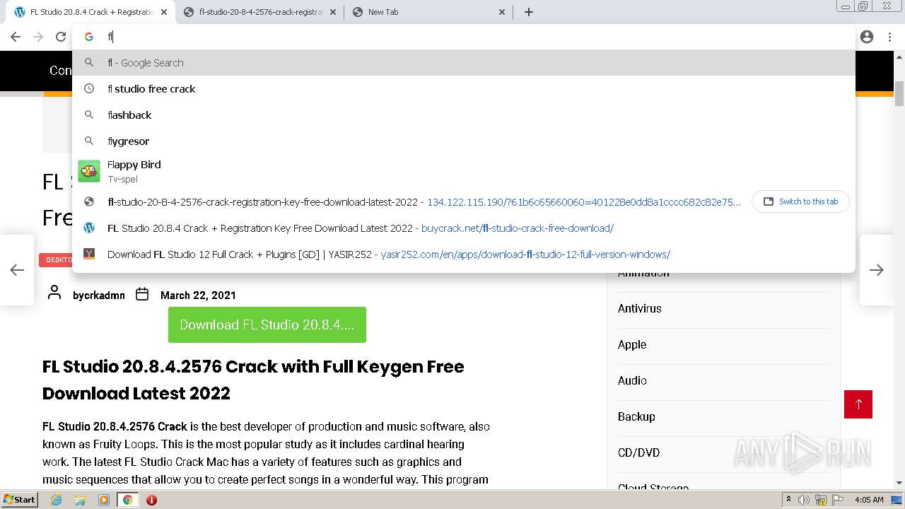Choose the 'flashback' suggestion

(x=464, y=115)
